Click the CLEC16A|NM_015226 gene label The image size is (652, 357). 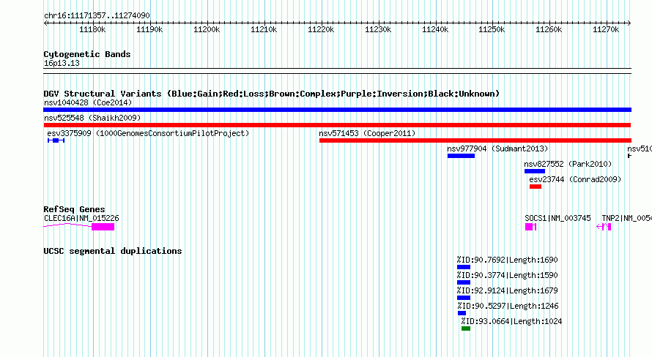point(81,218)
